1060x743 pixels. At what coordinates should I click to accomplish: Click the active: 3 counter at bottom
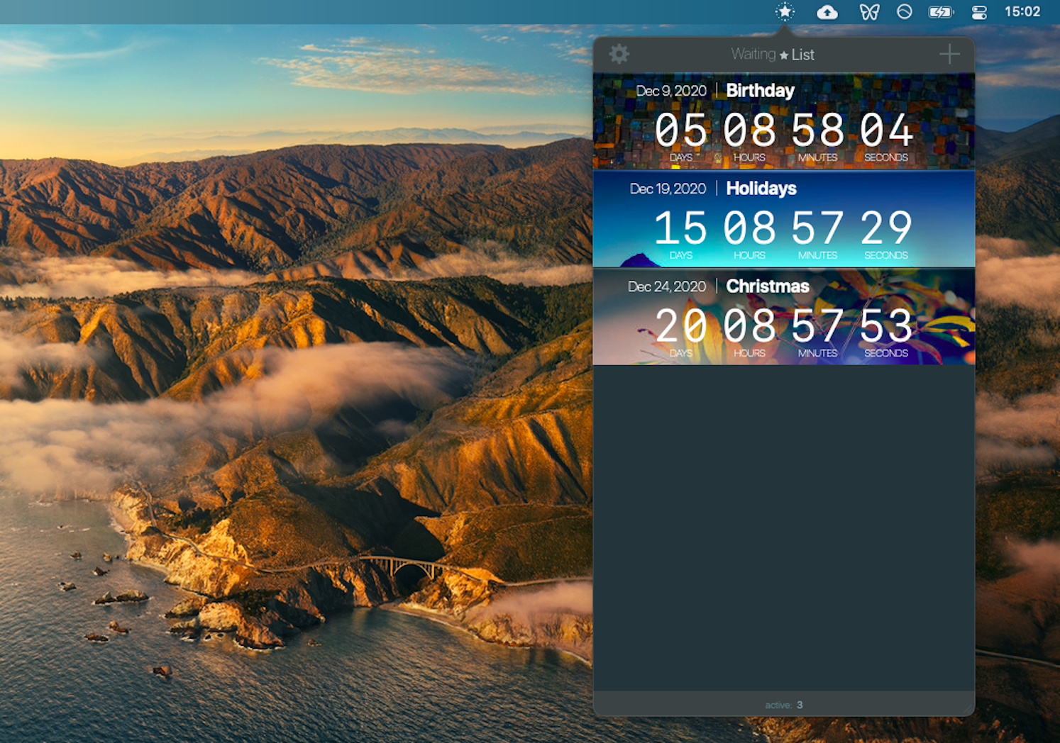coord(783,705)
